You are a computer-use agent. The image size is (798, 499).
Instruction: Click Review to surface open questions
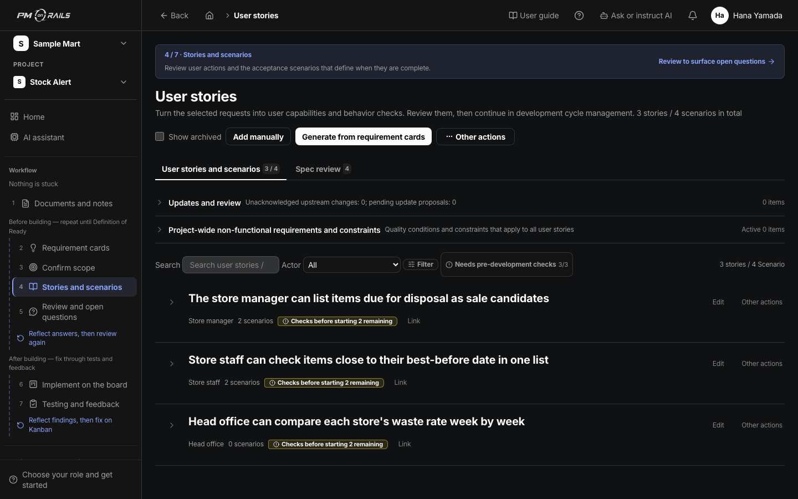[x=717, y=62]
